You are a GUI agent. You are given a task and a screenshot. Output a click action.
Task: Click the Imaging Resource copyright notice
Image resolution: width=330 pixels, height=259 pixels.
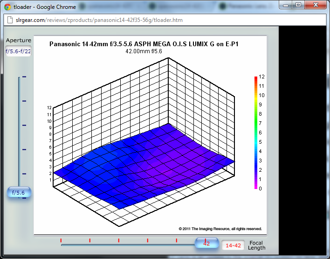pos(220,229)
